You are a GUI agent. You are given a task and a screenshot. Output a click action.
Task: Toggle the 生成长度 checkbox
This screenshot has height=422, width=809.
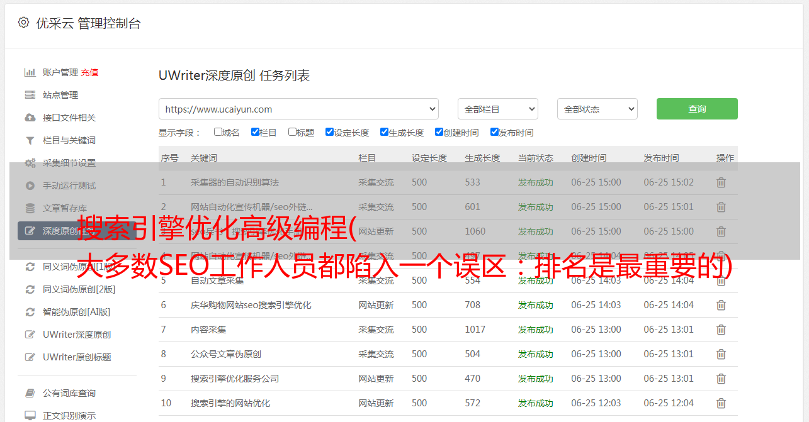pyautogui.click(x=384, y=132)
